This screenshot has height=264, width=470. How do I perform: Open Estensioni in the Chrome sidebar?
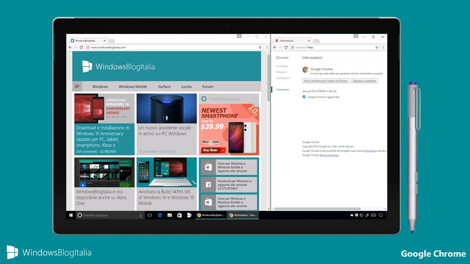point(281,72)
